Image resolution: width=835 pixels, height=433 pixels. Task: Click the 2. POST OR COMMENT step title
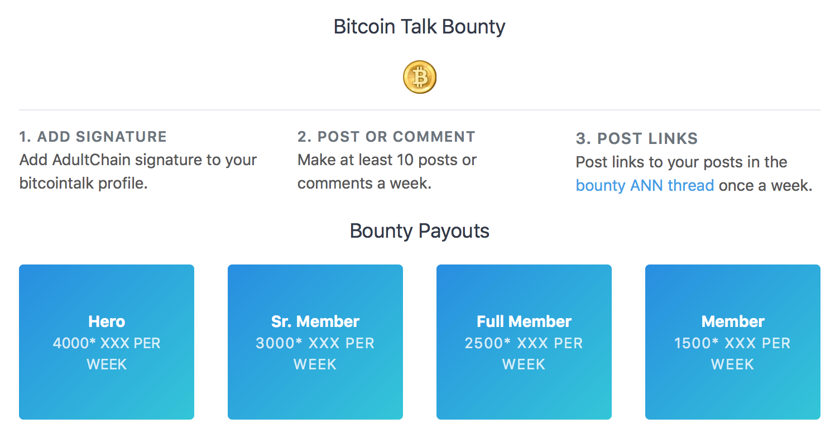(386, 137)
